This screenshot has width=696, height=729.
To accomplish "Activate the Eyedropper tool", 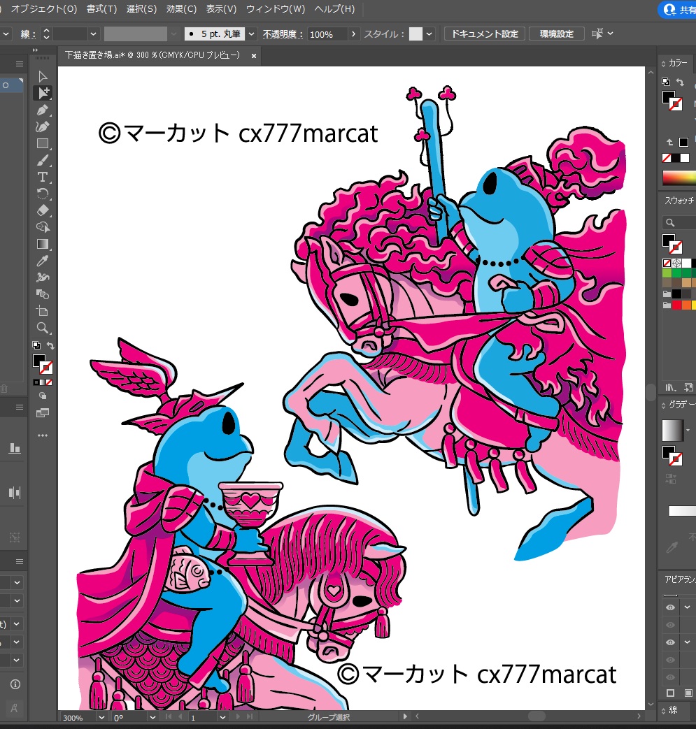I will [x=43, y=261].
